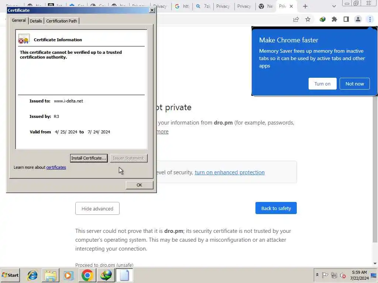Turn on Memory Saver in Chrome popup
Image resolution: width=378 pixels, height=283 pixels.
click(x=322, y=84)
